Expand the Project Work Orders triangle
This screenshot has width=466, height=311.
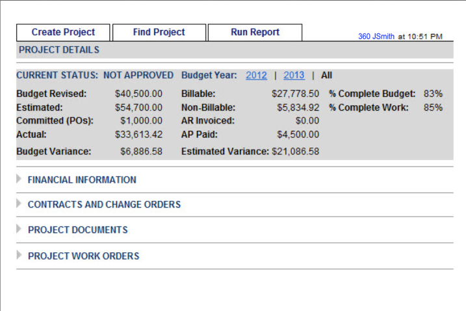(19, 255)
